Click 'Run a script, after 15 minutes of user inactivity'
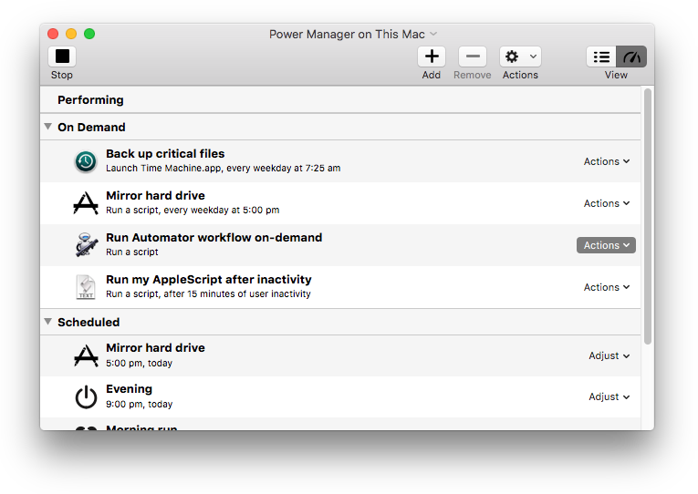Image resolution: width=698 pixels, height=494 pixels. pyautogui.click(x=208, y=293)
